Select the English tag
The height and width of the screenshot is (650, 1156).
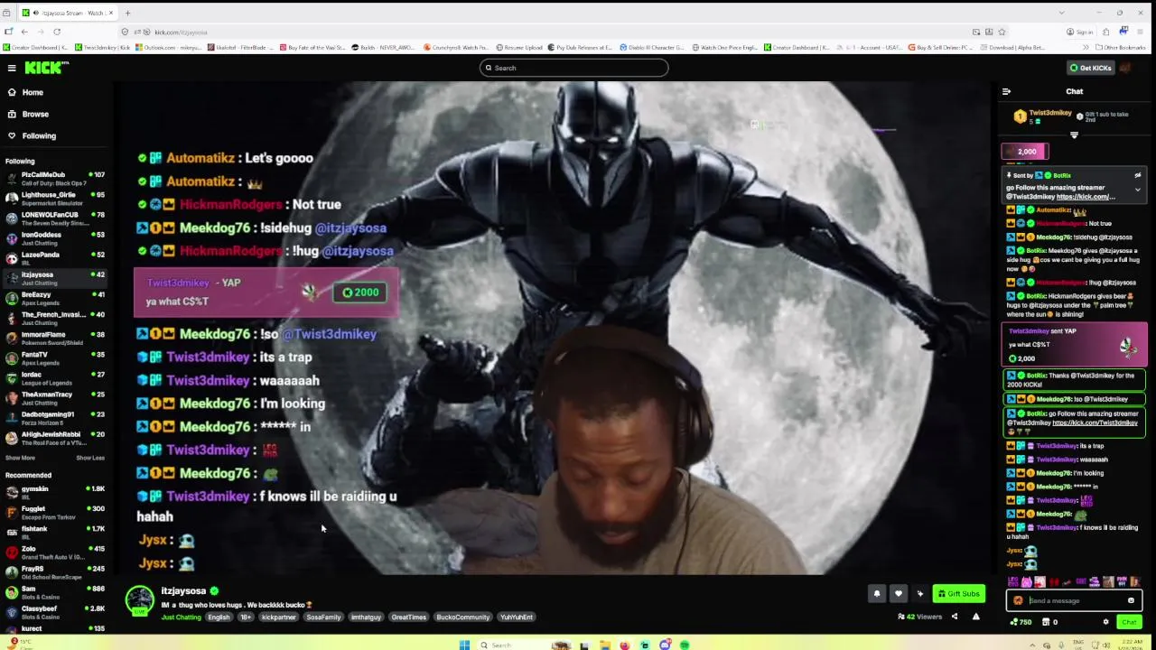[219, 617]
